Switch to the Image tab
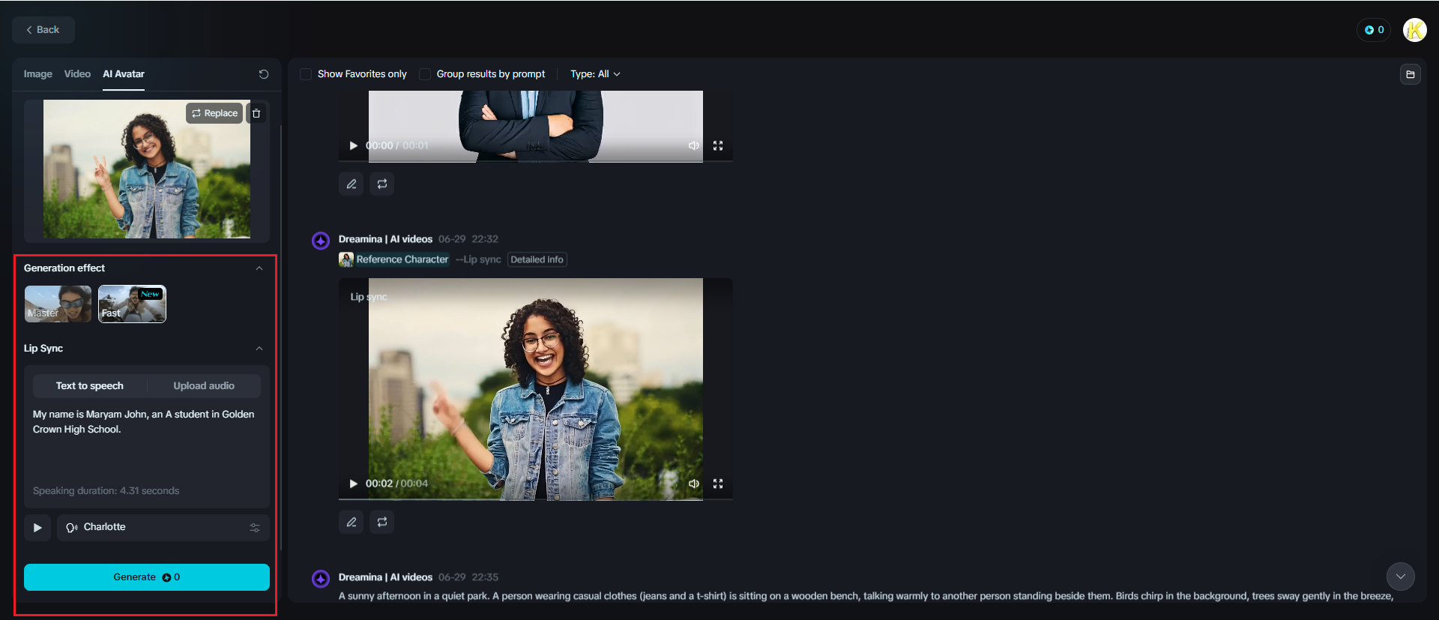 37,74
